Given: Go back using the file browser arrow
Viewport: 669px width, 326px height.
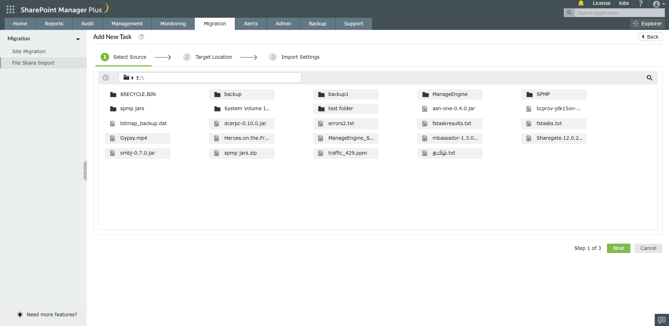Looking at the screenshot, I should click(x=106, y=78).
